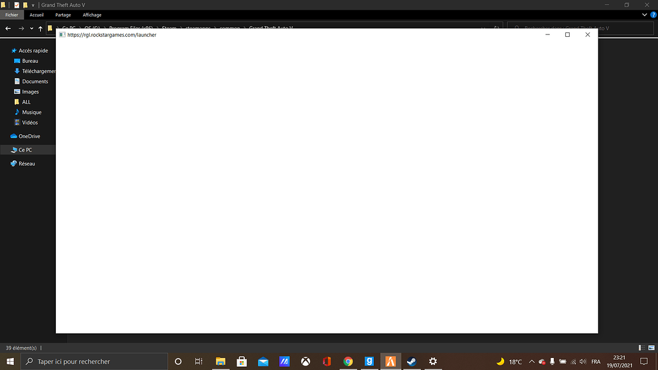Open Task View from the taskbar
This screenshot has width=658, height=370.
tap(198, 361)
